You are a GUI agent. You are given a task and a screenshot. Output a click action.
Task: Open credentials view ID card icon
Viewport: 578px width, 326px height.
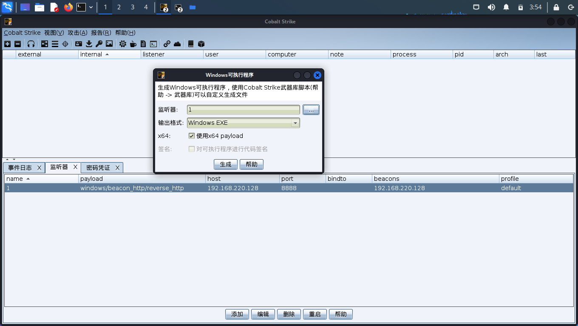click(x=79, y=44)
